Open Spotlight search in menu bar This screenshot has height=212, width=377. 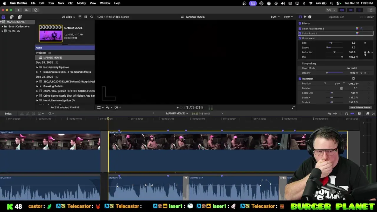pyautogui.click(x=332, y=3)
